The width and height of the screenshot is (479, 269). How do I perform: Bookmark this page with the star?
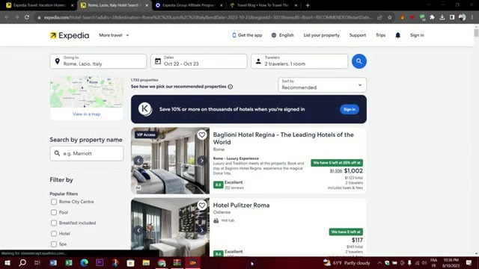click(389, 17)
